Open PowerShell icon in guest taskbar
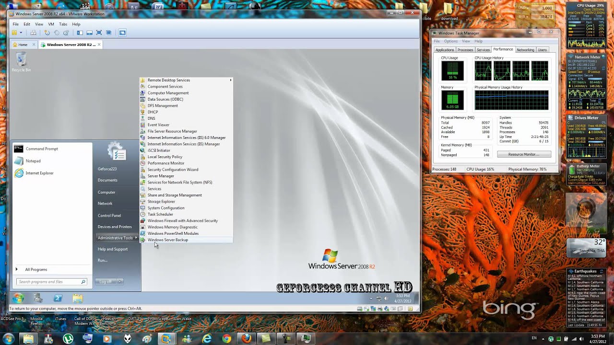Screen dimensions: 614x345 (x=58, y=299)
